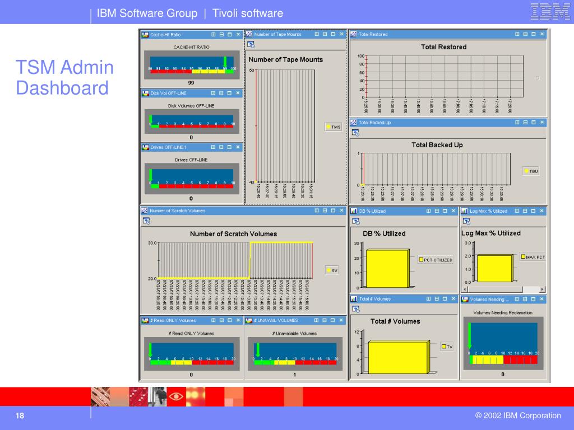Image resolution: width=574 pixels, height=430 pixels.
Task: Click the Total # Volumes panel chart icon
Action: tap(354, 299)
